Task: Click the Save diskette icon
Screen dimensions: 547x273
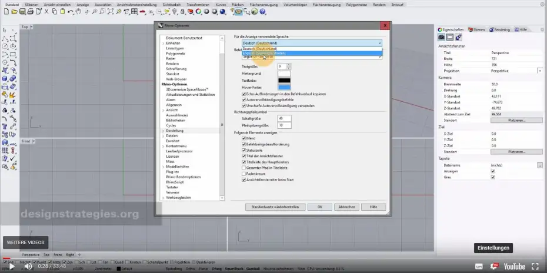Action: [22, 12]
